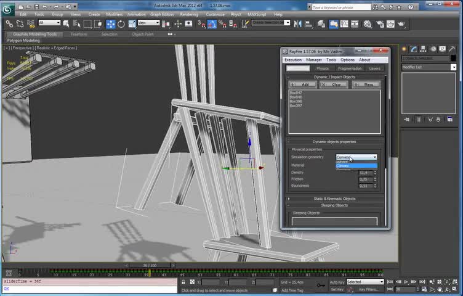Expand the Static & Kinematic Objects rollout
This screenshot has height=296, width=463.
(334, 199)
